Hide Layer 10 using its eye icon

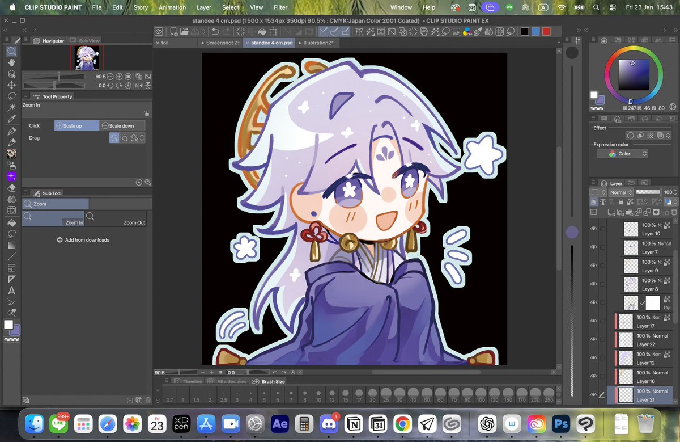point(594,229)
